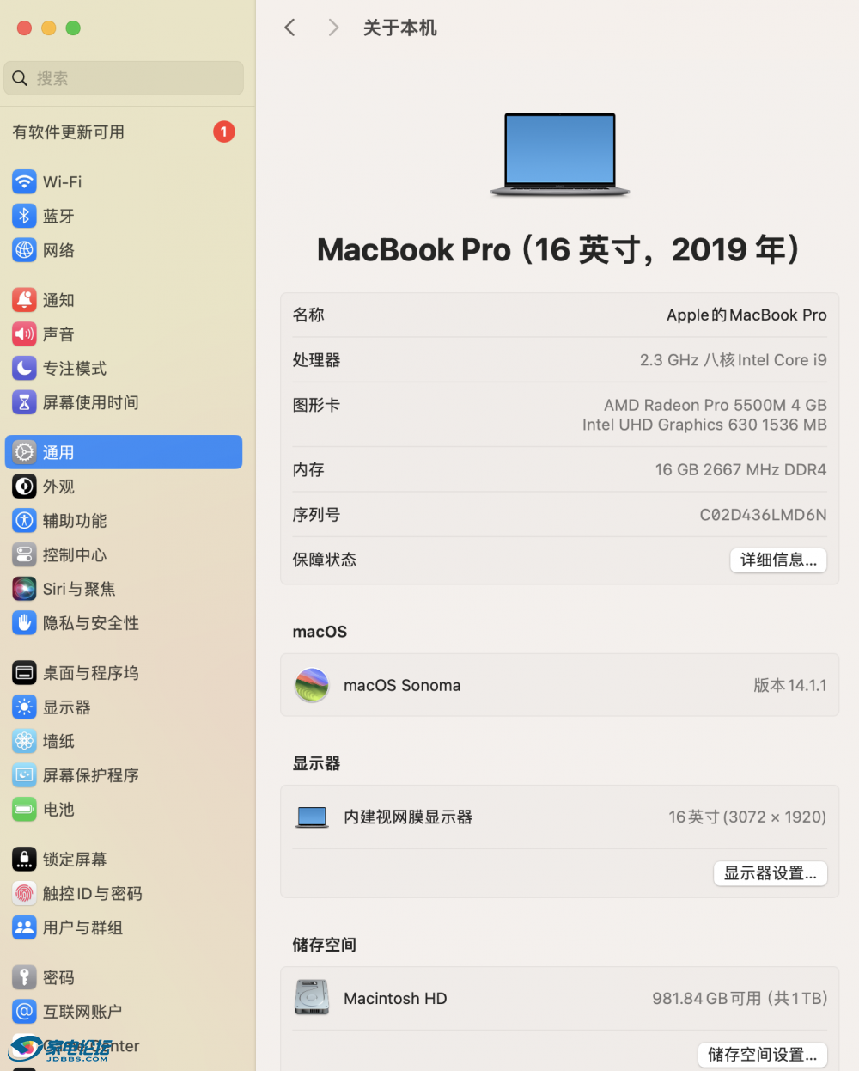Open the 互联网账户 at-sign icon
The width and height of the screenshot is (859, 1071).
tap(24, 1012)
